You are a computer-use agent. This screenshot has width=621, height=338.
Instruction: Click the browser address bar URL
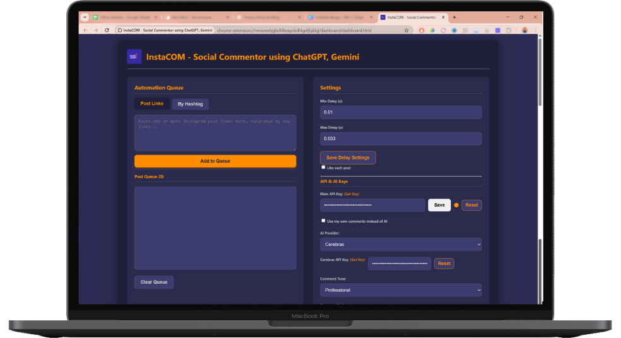coord(294,30)
